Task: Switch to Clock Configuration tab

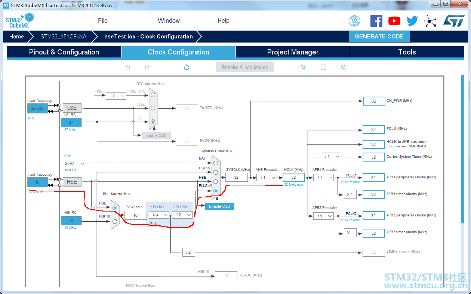Action: click(x=179, y=52)
